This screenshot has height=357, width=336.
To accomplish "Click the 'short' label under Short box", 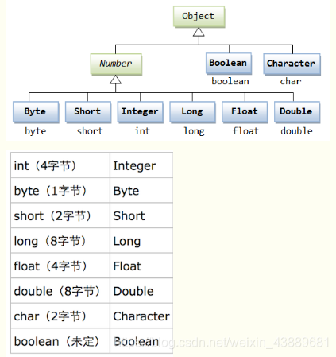I will click(x=90, y=131).
